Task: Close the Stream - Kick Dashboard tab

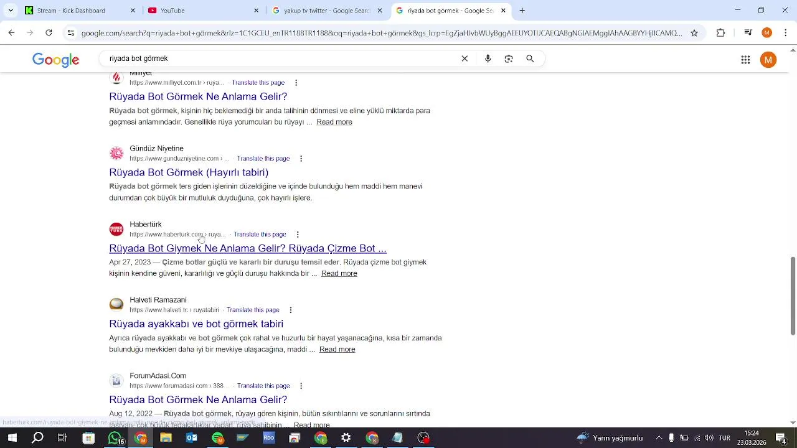Action: [x=133, y=11]
